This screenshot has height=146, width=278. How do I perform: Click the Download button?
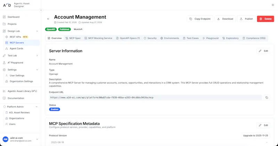[225, 19]
